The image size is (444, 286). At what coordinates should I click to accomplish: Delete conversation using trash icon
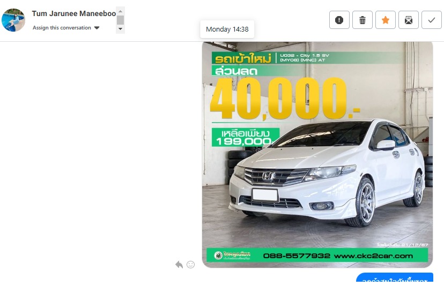362,20
